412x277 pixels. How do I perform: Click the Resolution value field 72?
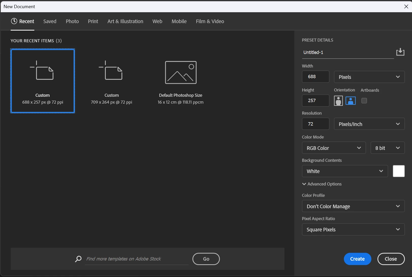pos(315,124)
